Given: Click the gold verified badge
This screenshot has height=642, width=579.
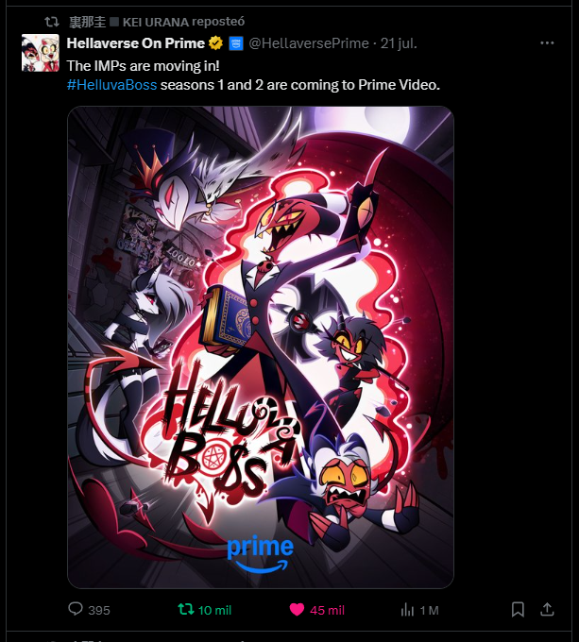Looking at the screenshot, I should (x=215, y=43).
